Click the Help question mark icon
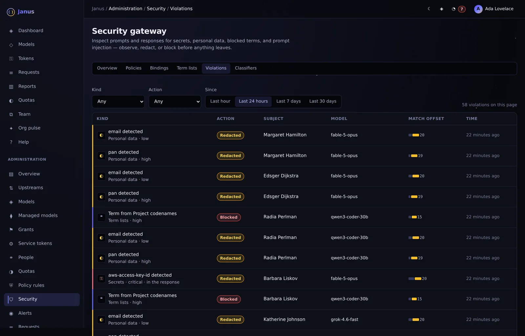 (x=11, y=142)
